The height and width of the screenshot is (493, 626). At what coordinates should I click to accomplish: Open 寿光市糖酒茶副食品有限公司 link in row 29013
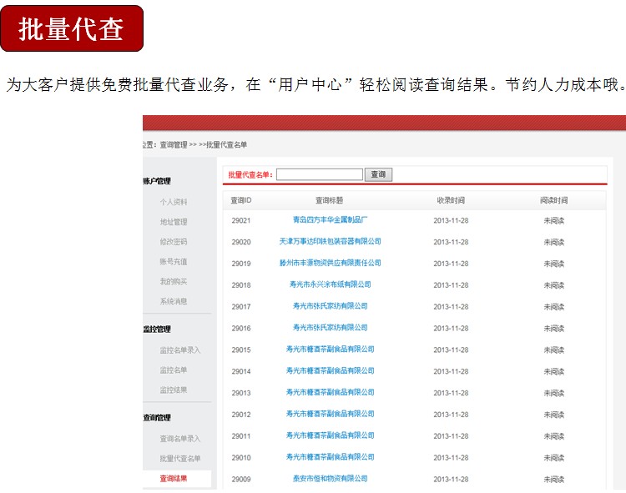pos(331,392)
